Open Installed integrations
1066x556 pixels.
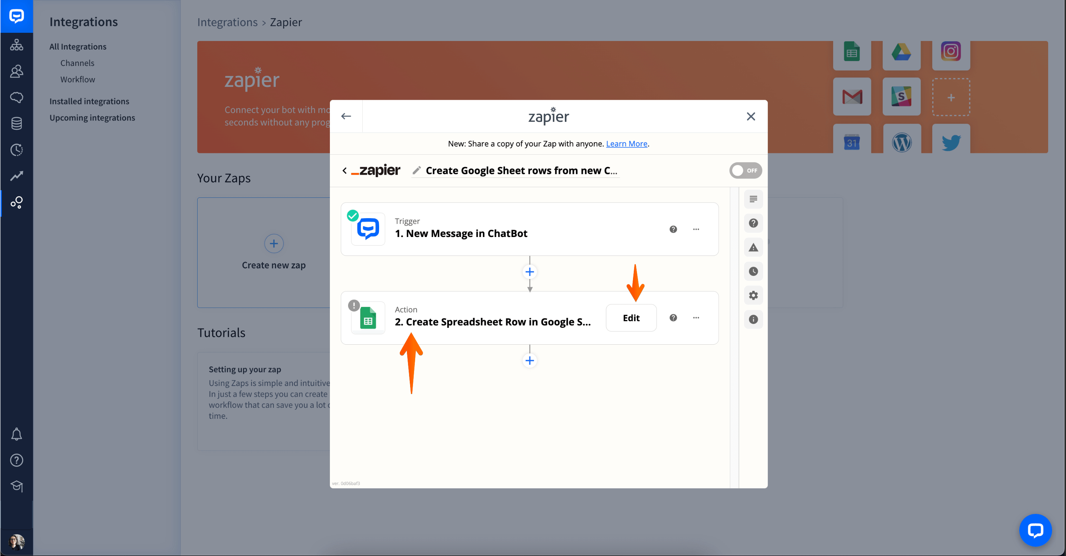coord(90,101)
